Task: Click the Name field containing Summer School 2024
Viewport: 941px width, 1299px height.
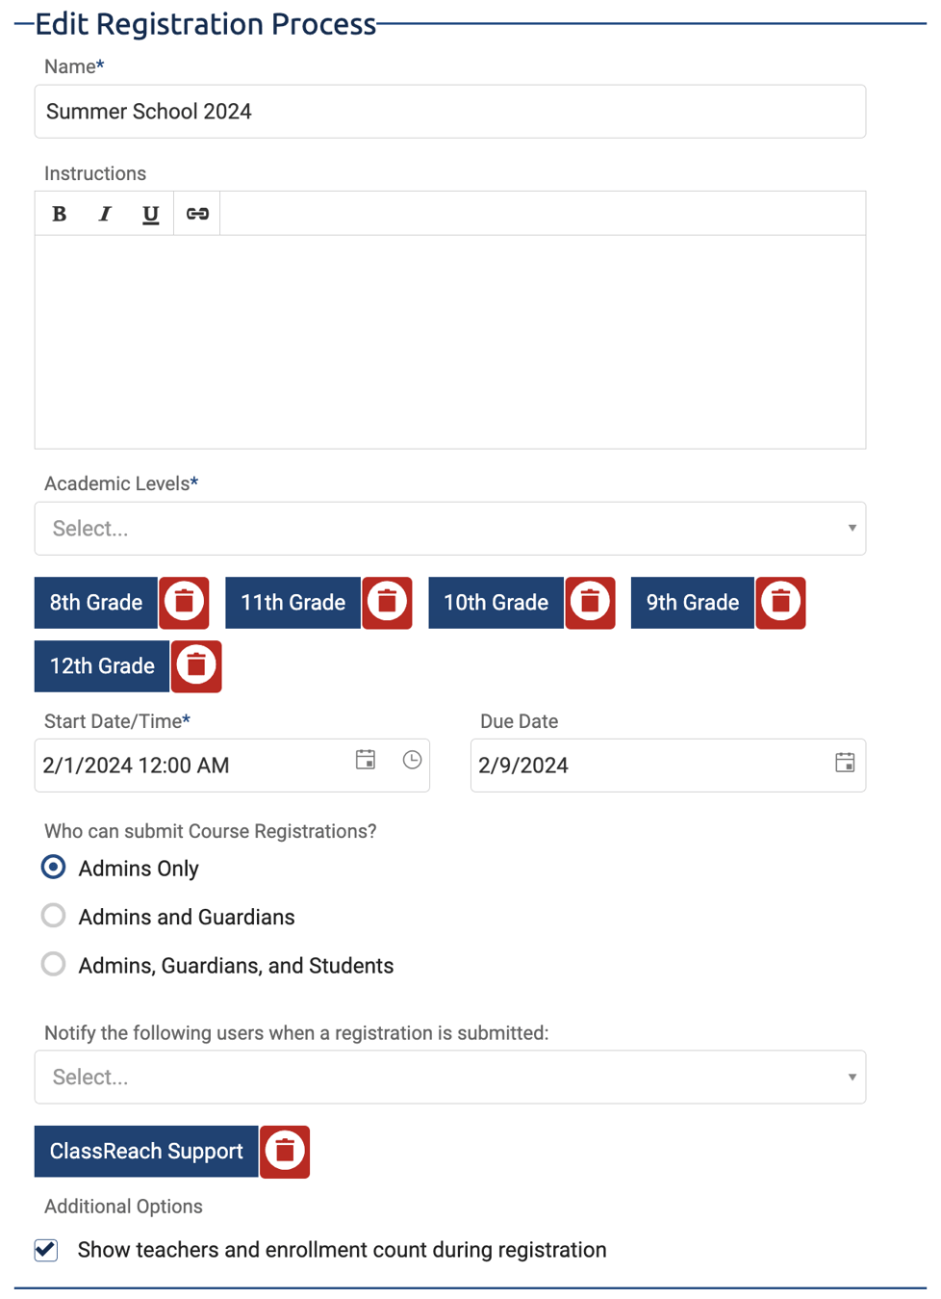Action: tap(450, 112)
